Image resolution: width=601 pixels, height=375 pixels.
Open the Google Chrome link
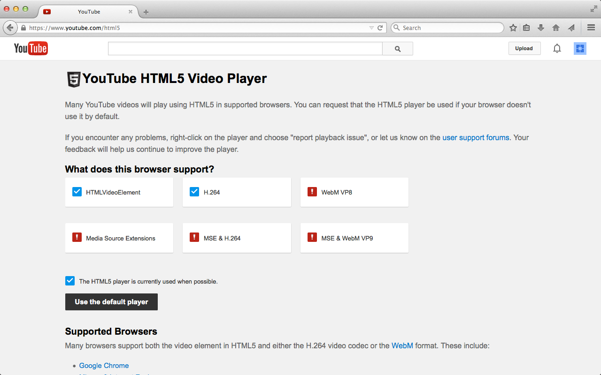[104, 366]
